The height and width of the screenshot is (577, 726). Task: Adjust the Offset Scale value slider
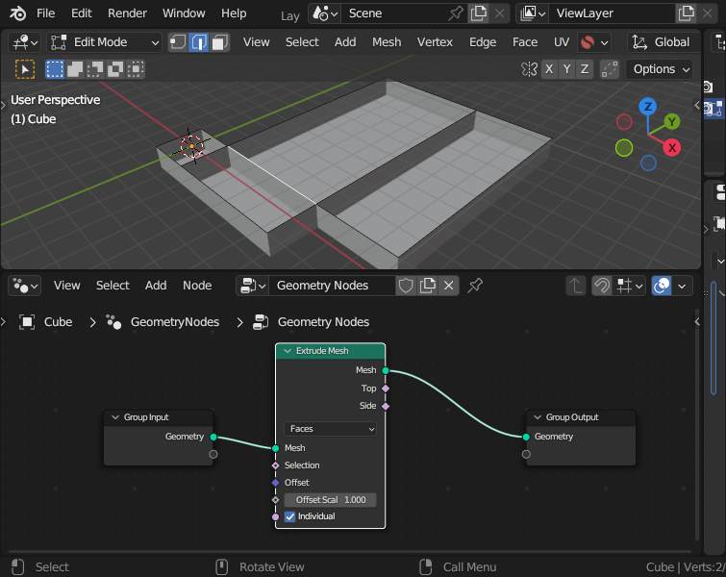331,500
